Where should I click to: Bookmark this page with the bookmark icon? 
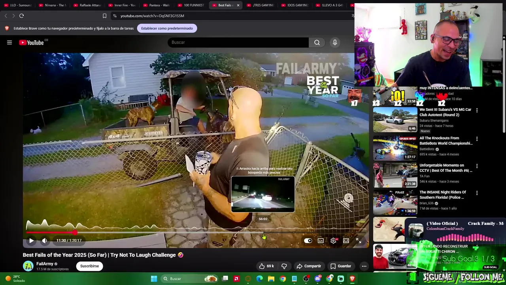[x=104, y=16]
